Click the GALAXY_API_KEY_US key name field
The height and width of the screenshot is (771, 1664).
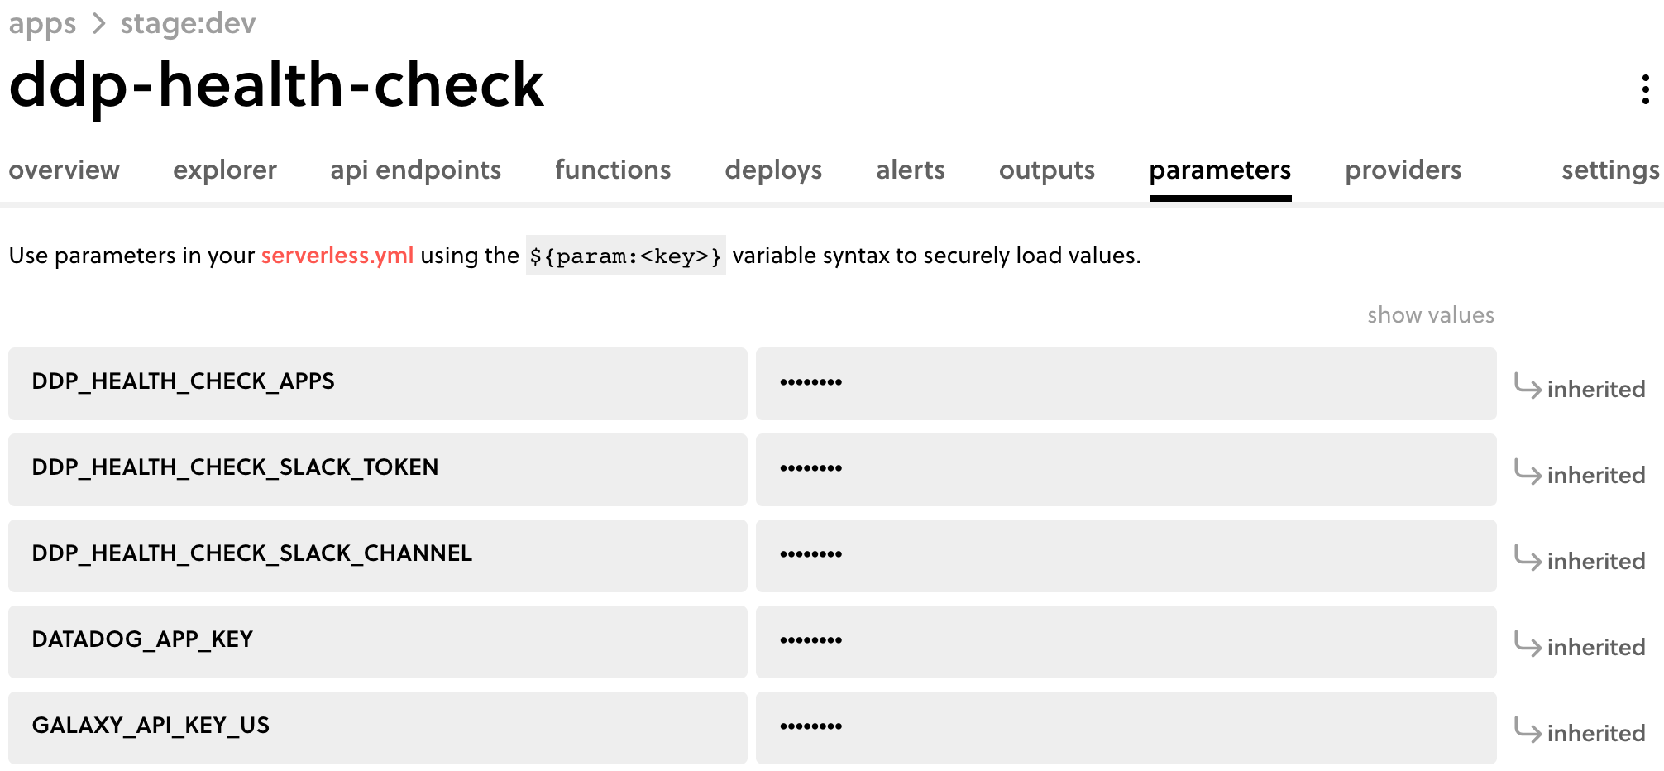tap(377, 727)
